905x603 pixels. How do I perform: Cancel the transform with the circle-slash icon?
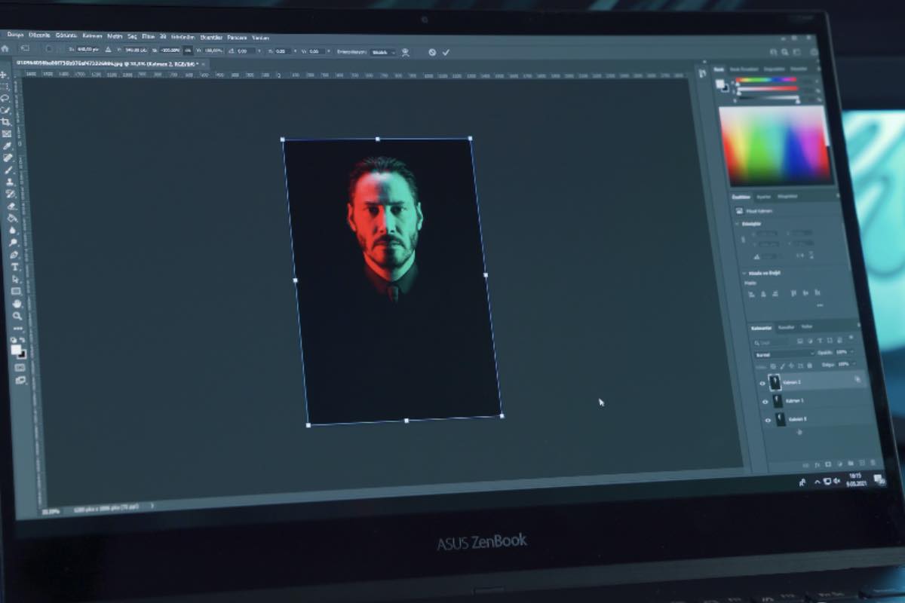(x=432, y=52)
